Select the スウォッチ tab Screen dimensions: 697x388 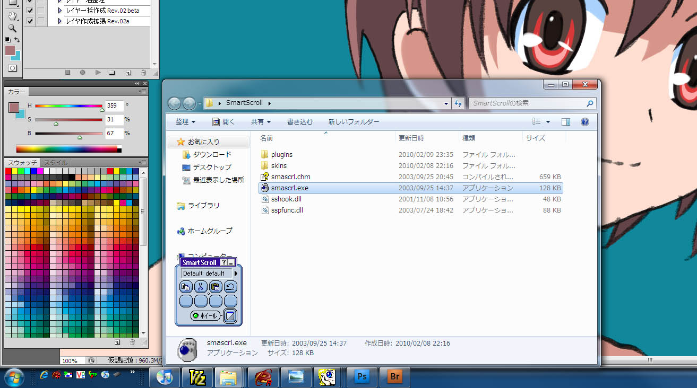[22, 163]
